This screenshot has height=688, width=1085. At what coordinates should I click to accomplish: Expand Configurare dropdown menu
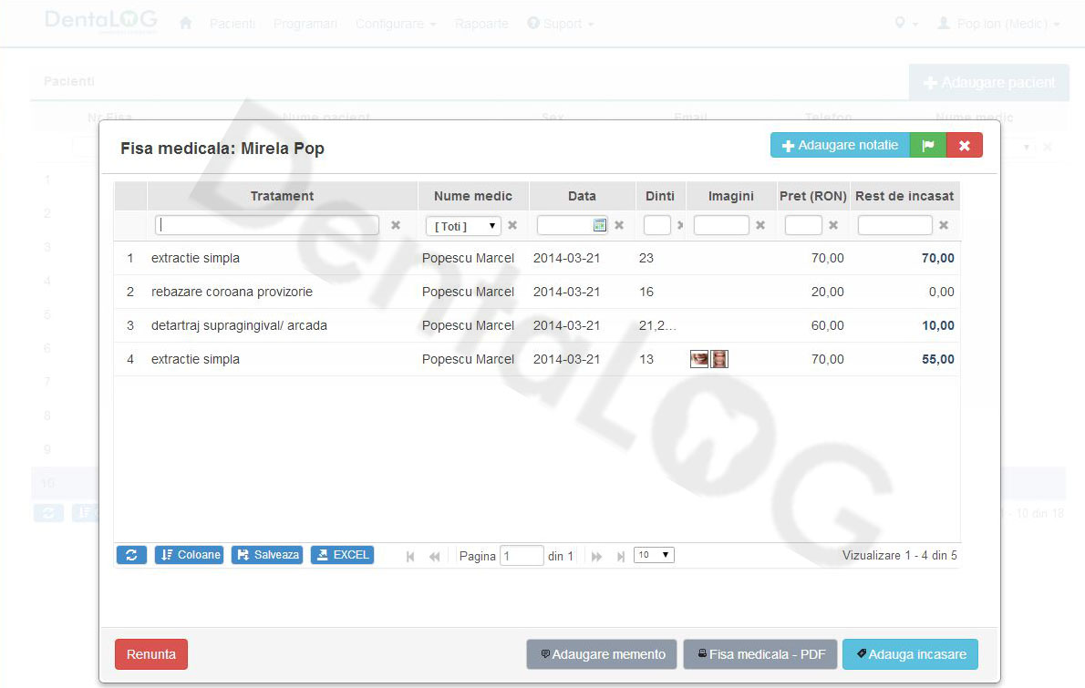[x=396, y=25]
